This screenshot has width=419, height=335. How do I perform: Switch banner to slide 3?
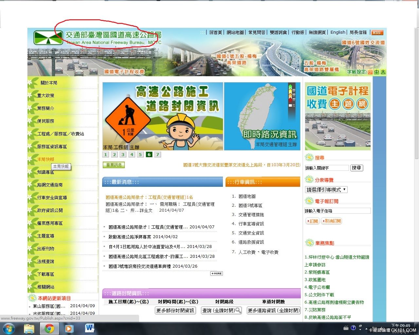(123, 154)
